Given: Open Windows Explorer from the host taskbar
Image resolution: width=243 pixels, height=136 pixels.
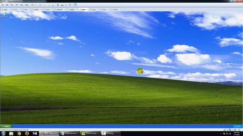Looking at the screenshot, I should click(11, 133).
